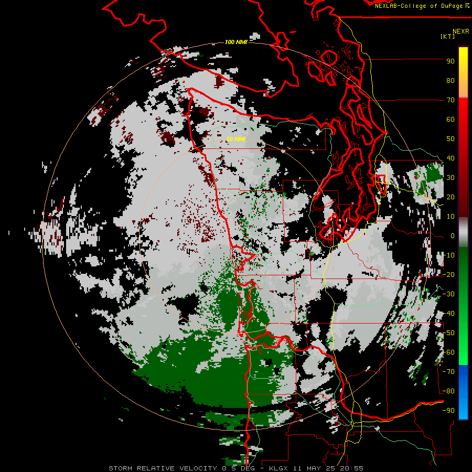Click the 40 value on the velocity scale

coord(450,158)
